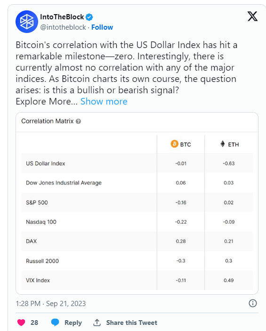
Task: Expand tweet text with Show more
Action: tap(104, 102)
